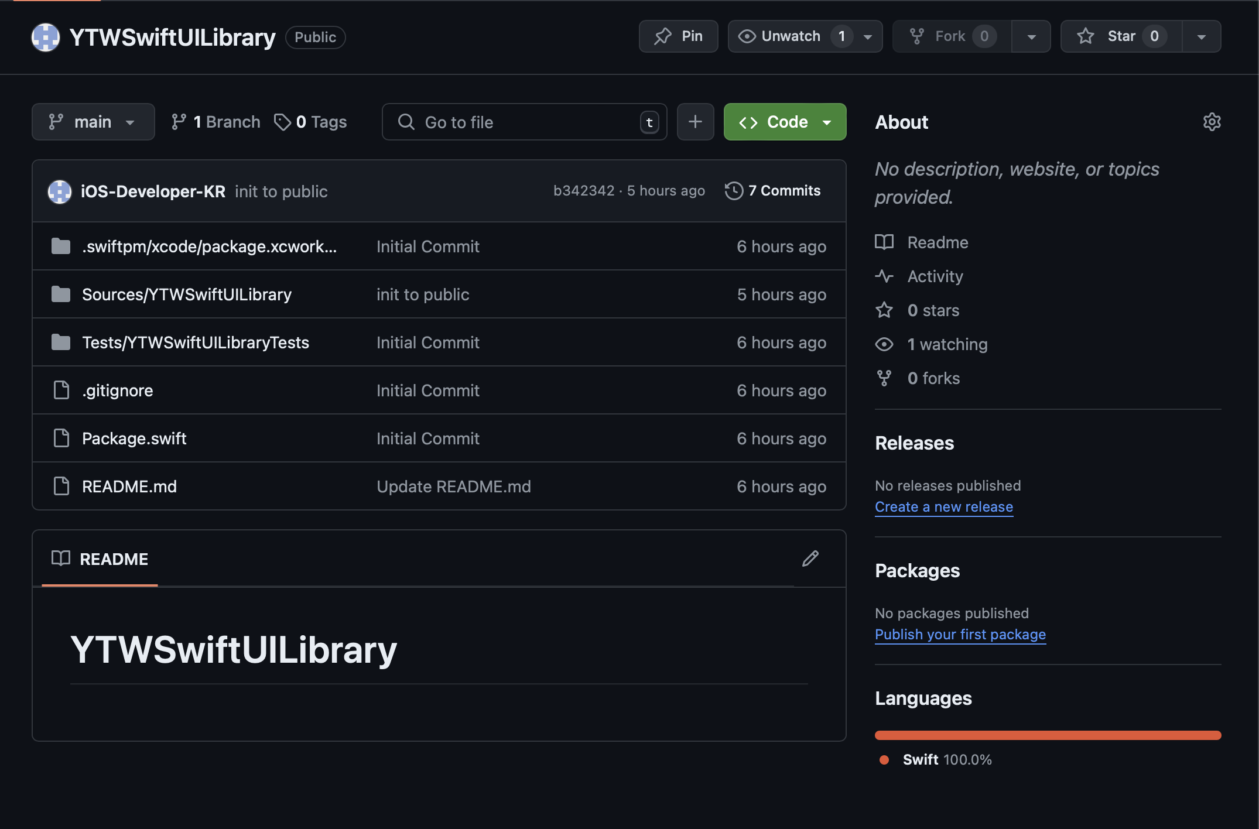Click the pencil icon to edit README
The height and width of the screenshot is (829, 1259).
pos(810,559)
